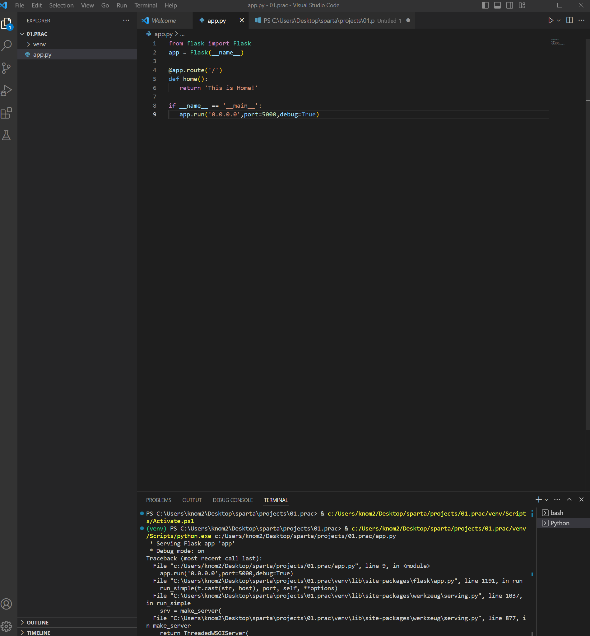Screen dimensions: 590x636
Task: Click line number 1 in the gutter
Action: pos(155,44)
